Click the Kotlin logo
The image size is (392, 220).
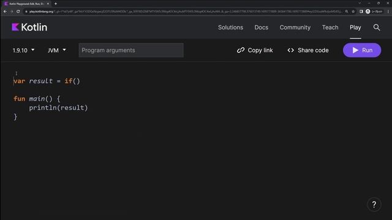(29, 27)
